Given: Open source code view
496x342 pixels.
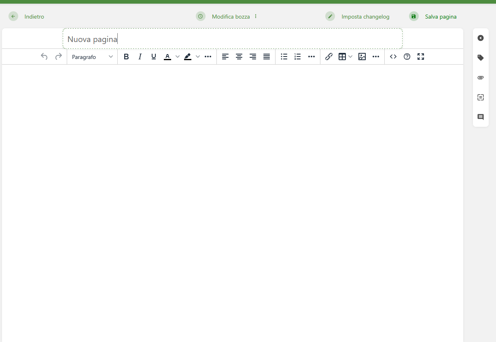Looking at the screenshot, I should click(x=393, y=57).
